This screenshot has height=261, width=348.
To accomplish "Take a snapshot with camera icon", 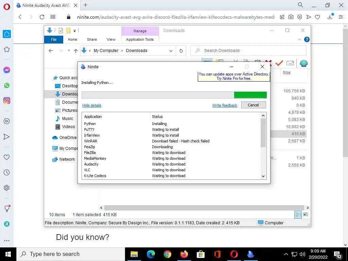I will pyautogui.click(x=291, y=17).
